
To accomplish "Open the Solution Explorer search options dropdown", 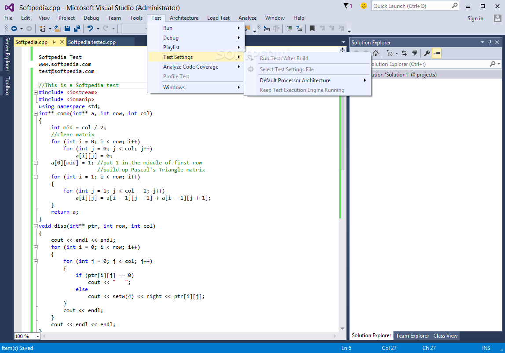I will coord(499,64).
